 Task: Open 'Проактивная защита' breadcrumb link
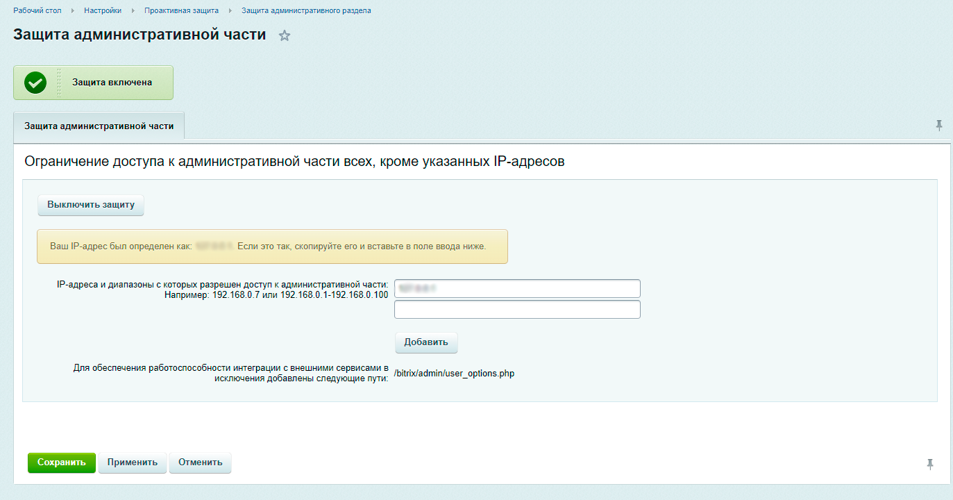181,10
